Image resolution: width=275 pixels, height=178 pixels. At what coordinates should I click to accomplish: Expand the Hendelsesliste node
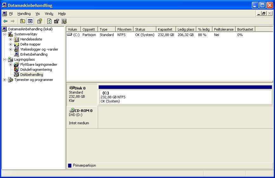[x=10, y=39]
